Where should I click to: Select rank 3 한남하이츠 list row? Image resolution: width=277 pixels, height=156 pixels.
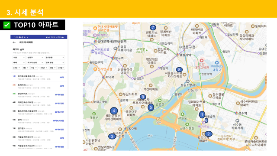(x=39, y=95)
